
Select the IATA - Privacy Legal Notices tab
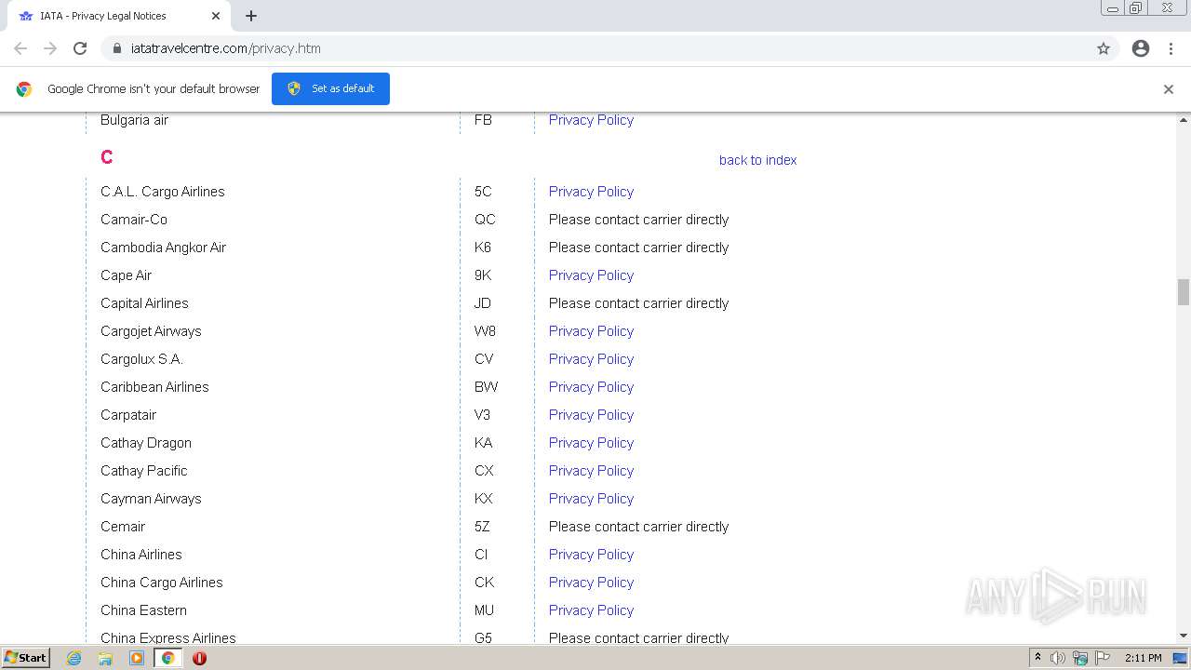(118, 16)
